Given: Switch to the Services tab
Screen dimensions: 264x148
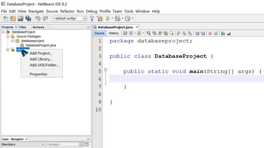Looking at the screenshot, I should [x=38, y=27].
